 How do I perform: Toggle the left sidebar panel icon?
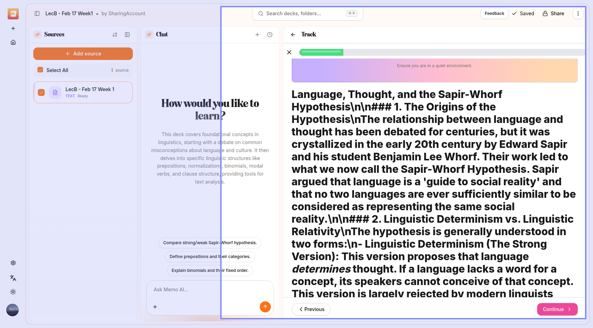[37, 14]
